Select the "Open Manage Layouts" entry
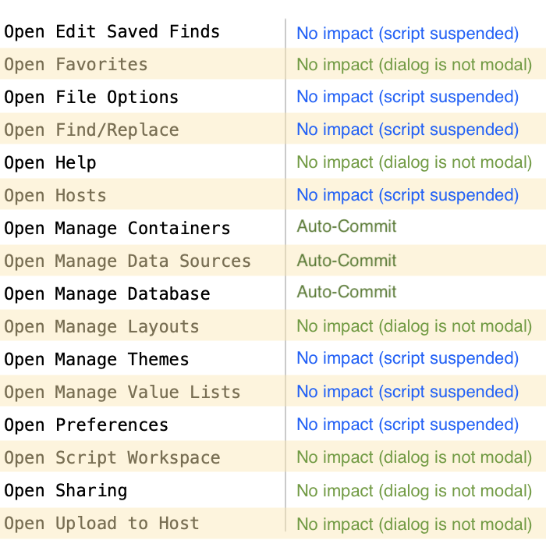Image resolution: width=546 pixels, height=551 pixels. click(101, 327)
